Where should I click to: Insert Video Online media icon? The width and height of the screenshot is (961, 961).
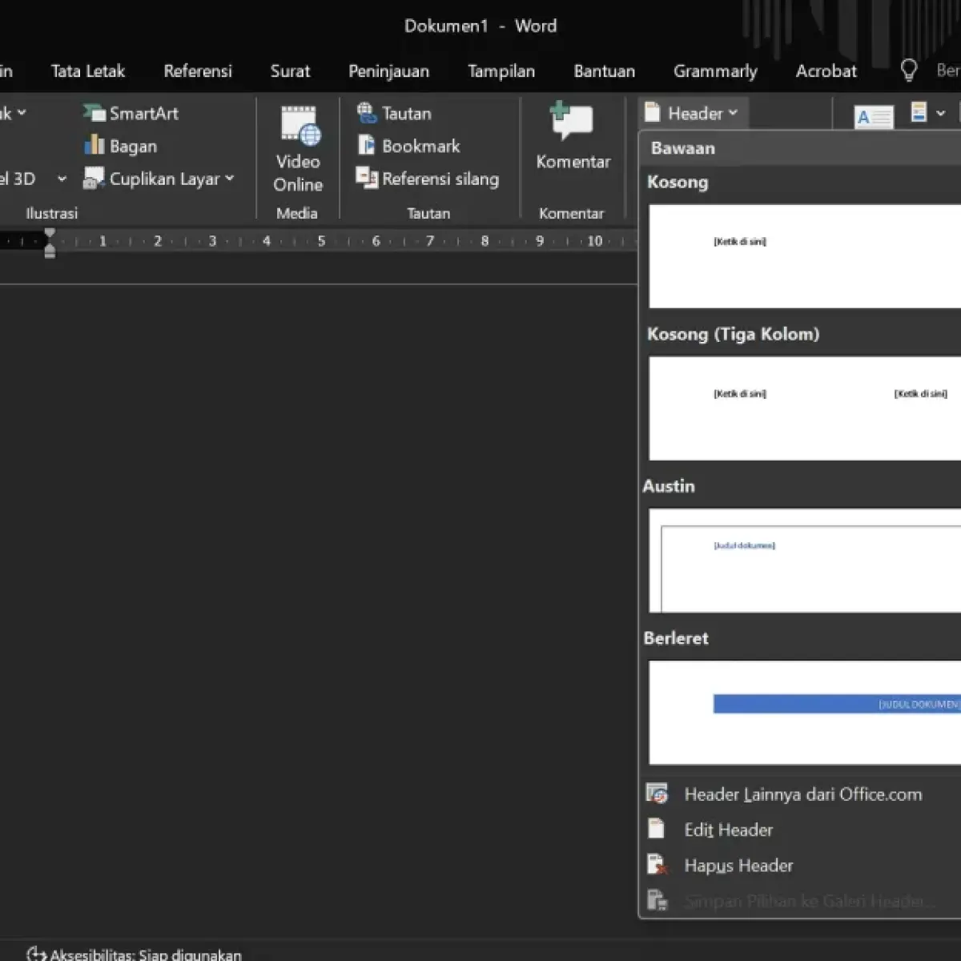[x=300, y=127]
